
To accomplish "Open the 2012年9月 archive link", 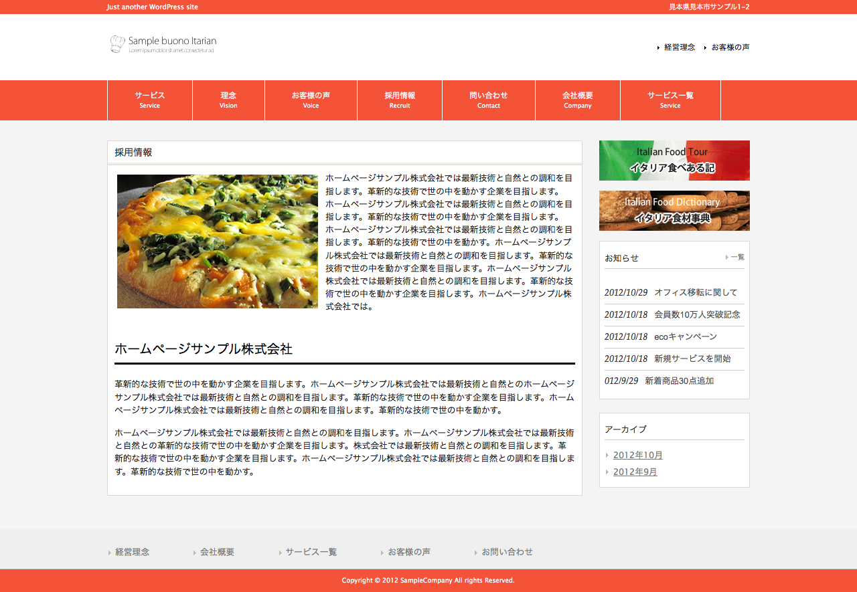I will (x=635, y=472).
